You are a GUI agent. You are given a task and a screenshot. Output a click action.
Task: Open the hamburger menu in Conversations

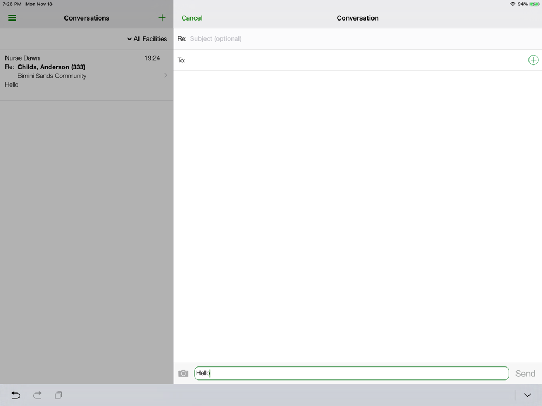pos(12,18)
